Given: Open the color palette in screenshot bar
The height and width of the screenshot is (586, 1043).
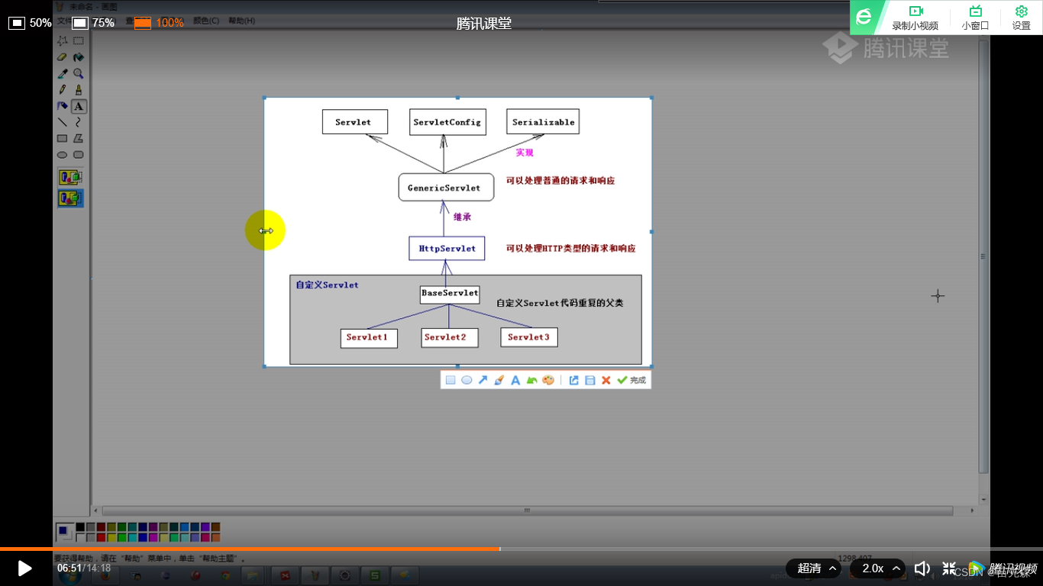Looking at the screenshot, I should pos(548,380).
